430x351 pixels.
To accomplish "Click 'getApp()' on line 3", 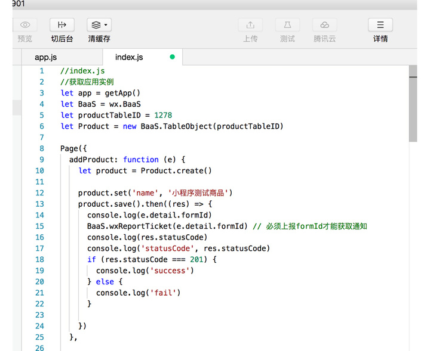I will tap(122, 94).
